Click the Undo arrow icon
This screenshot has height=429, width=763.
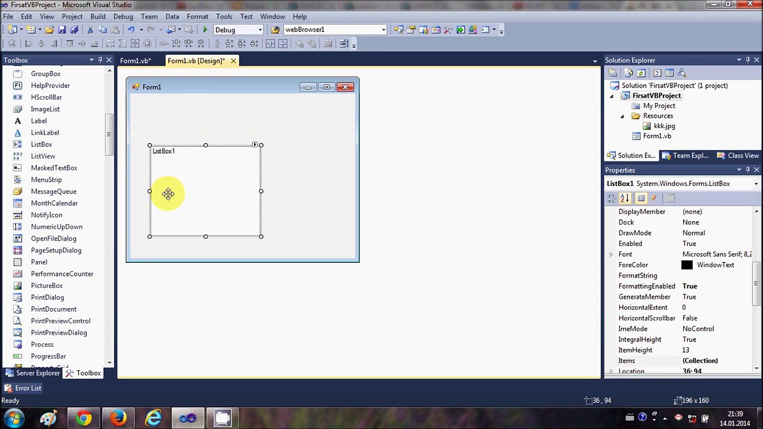point(131,30)
